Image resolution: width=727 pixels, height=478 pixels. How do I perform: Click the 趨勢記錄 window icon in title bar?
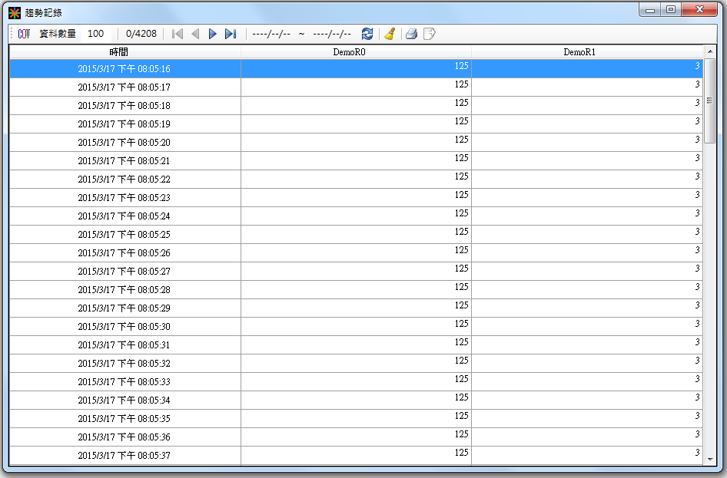point(15,13)
